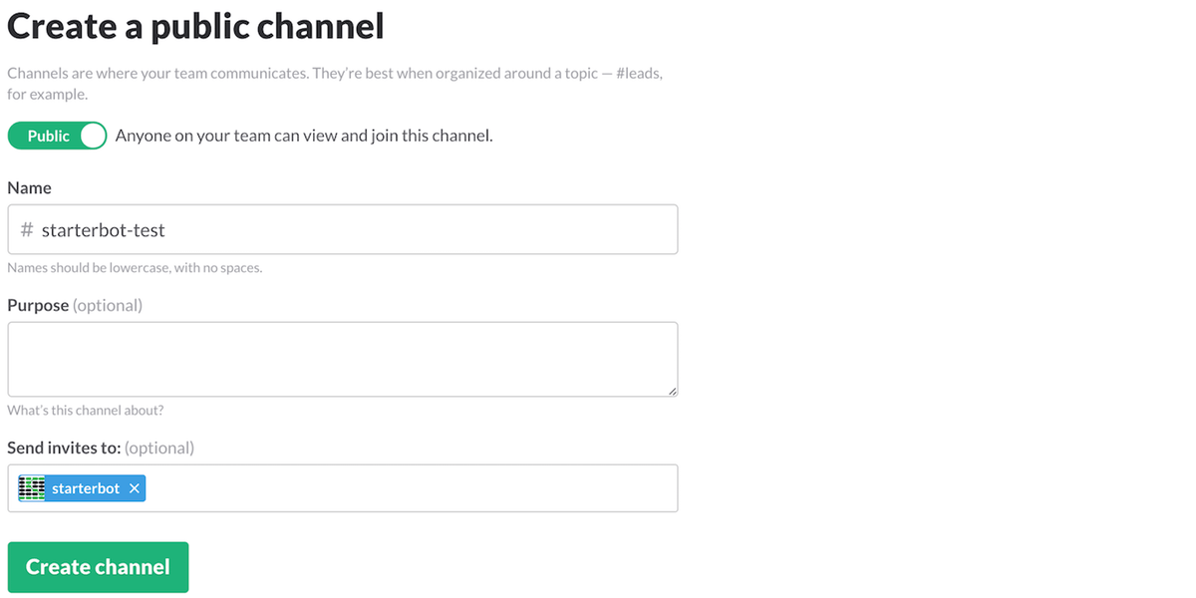Click empty space in the Send invites field
This screenshot has height=598, width=1196.
(409, 488)
